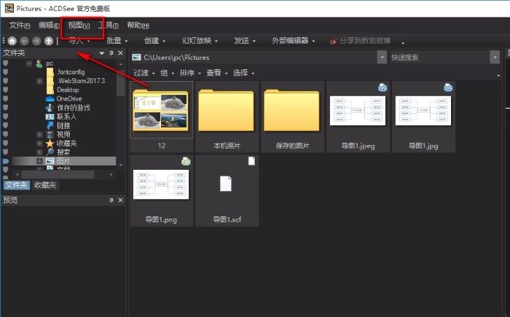Select the 保存的游戏 icon in the tree
This screenshot has width=510, height=317.
50,108
